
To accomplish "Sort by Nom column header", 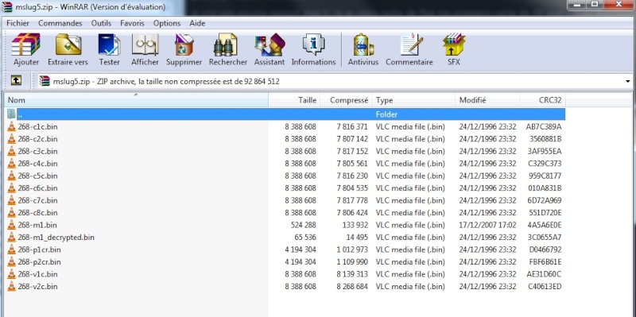I will pos(136,100).
